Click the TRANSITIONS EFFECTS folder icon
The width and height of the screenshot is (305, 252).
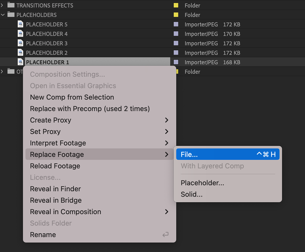tap(11, 5)
